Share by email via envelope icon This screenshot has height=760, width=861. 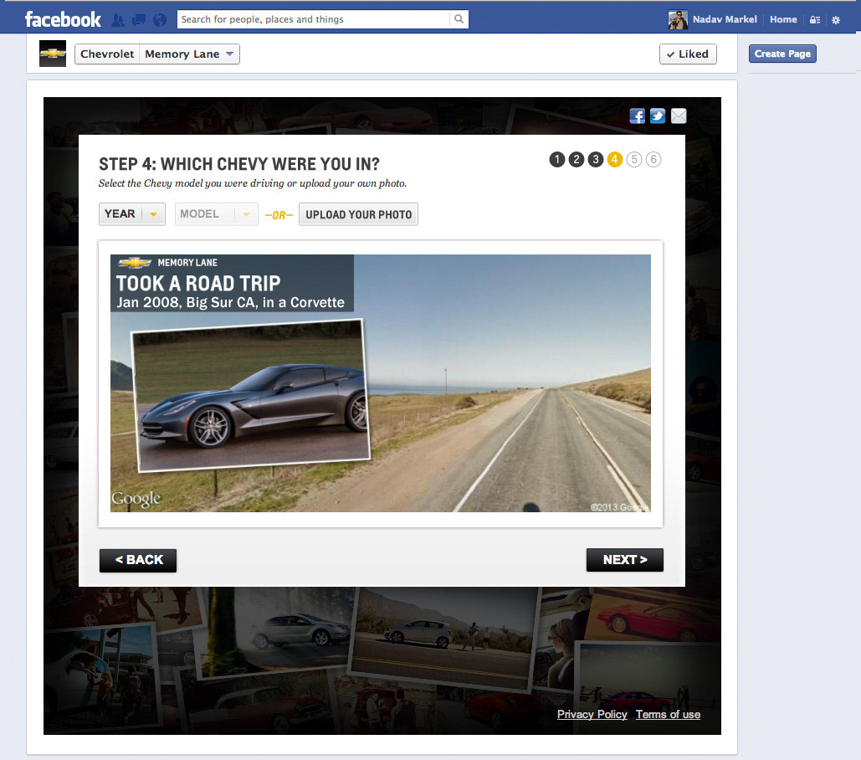[679, 116]
